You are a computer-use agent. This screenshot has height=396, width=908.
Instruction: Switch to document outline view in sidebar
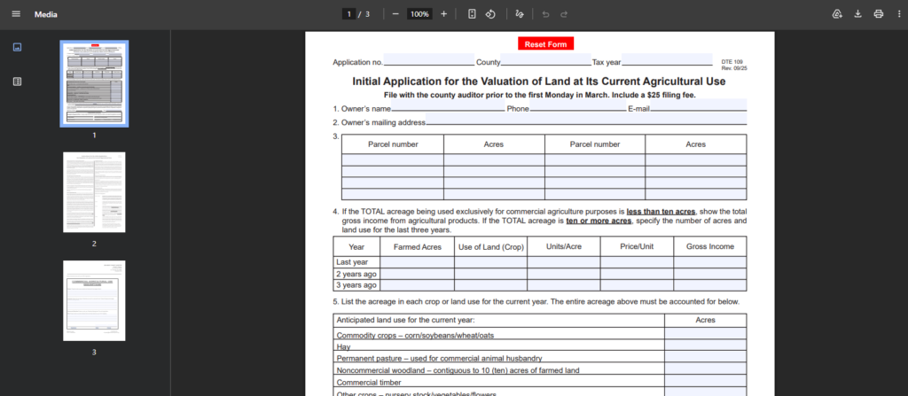click(17, 82)
